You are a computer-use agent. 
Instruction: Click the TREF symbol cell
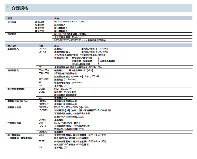(41, 141)
